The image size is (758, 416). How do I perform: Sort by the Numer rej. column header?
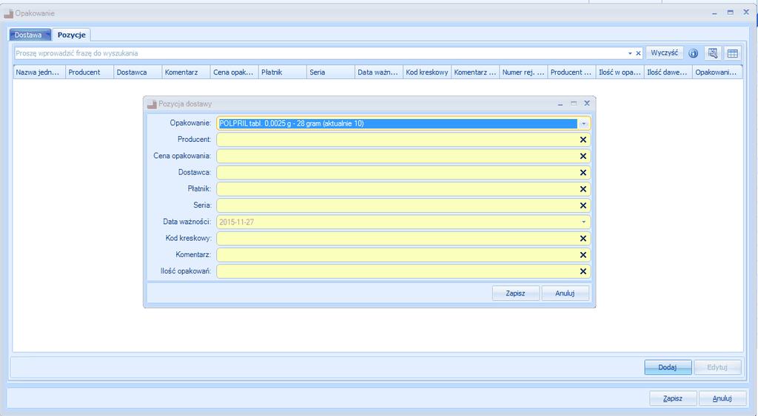coord(523,72)
